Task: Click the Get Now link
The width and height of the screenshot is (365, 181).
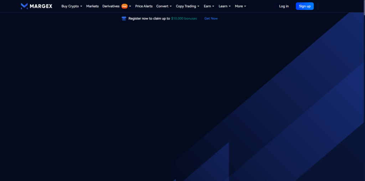Action: click(211, 19)
